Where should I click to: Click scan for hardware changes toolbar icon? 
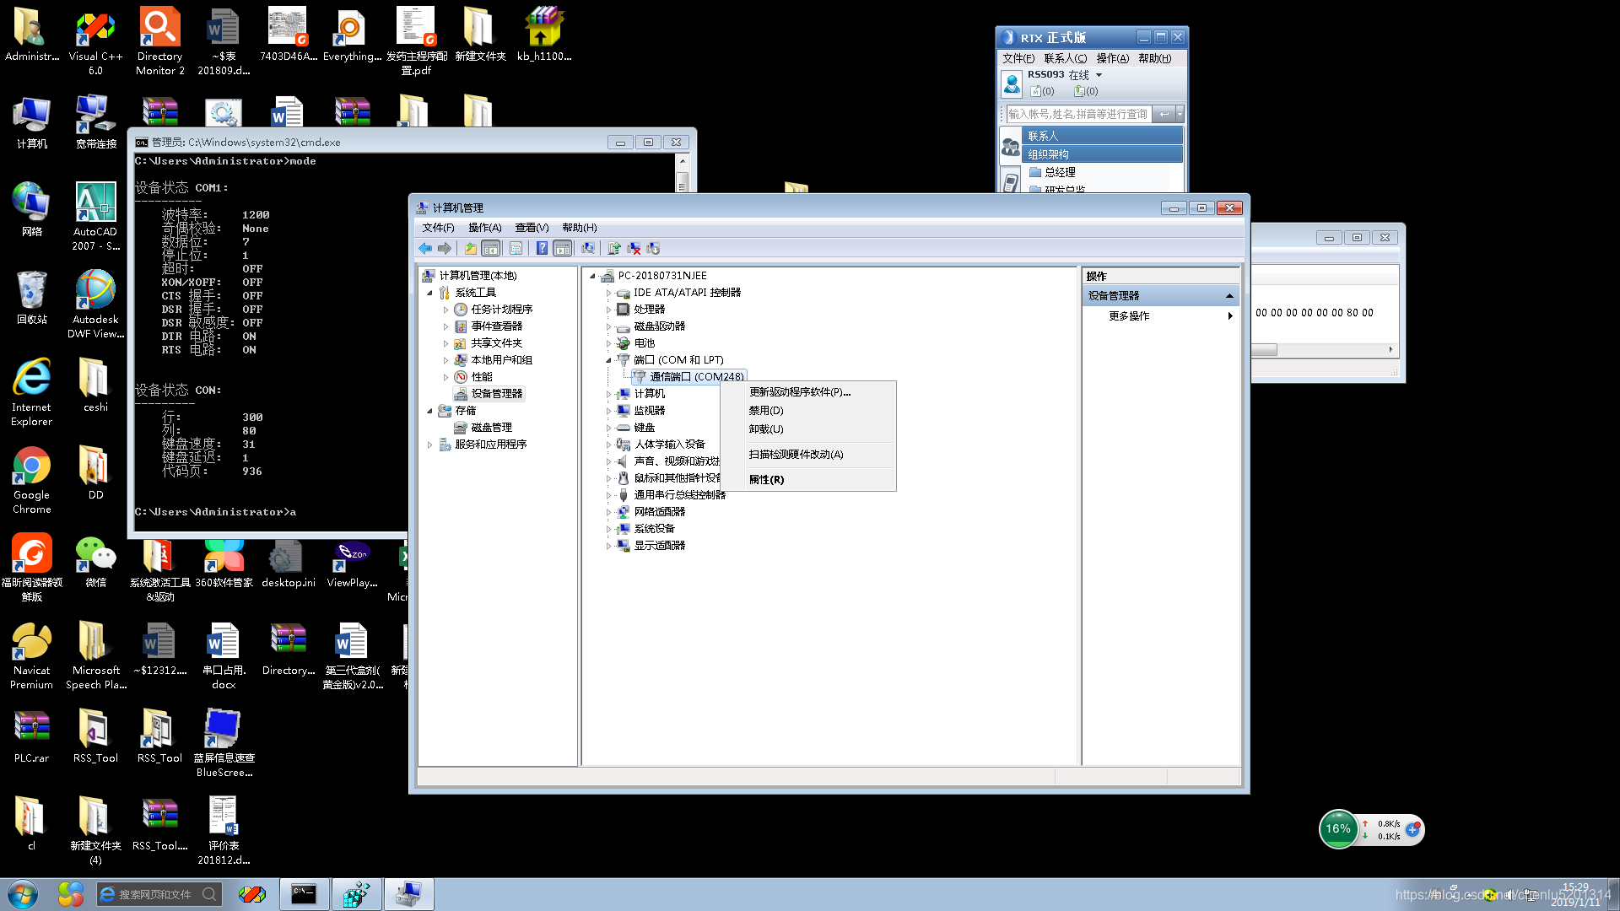(588, 248)
